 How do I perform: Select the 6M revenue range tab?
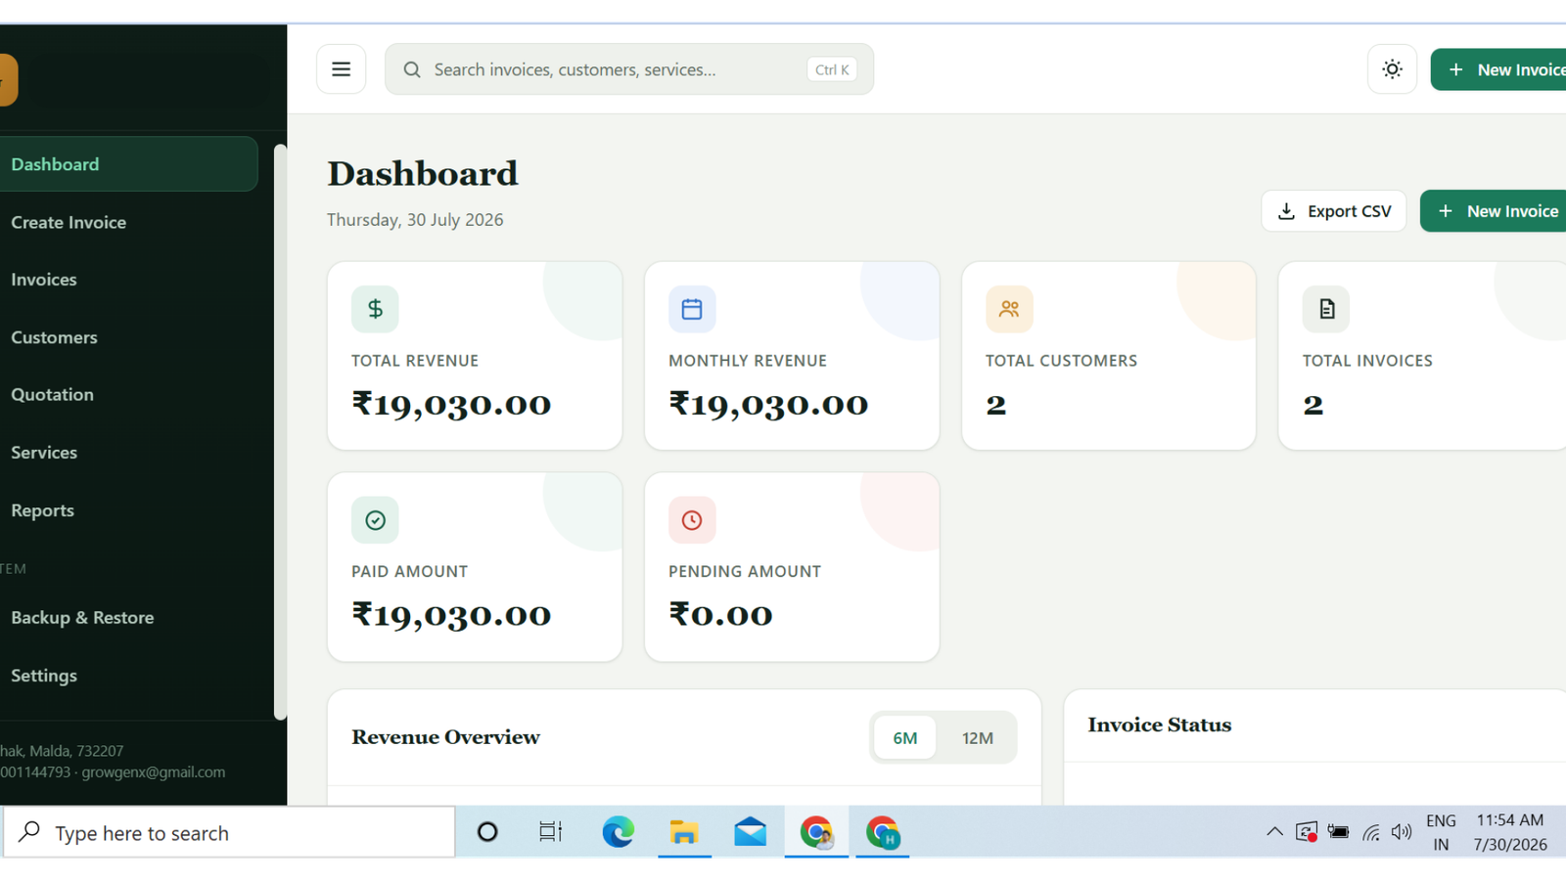tap(904, 738)
